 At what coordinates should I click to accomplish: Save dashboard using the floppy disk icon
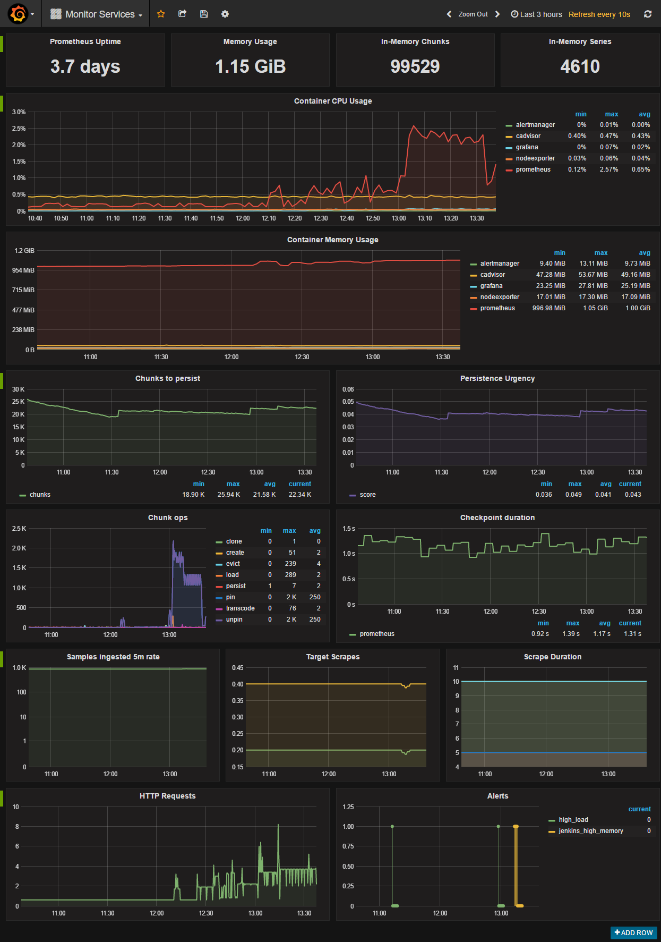pyautogui.click(x=203, y=14)
